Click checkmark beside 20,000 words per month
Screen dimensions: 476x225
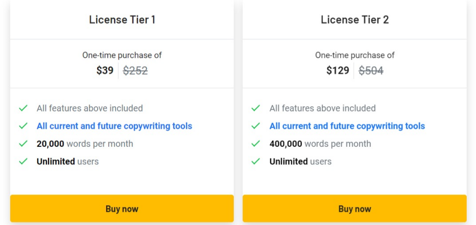[23, 144]
